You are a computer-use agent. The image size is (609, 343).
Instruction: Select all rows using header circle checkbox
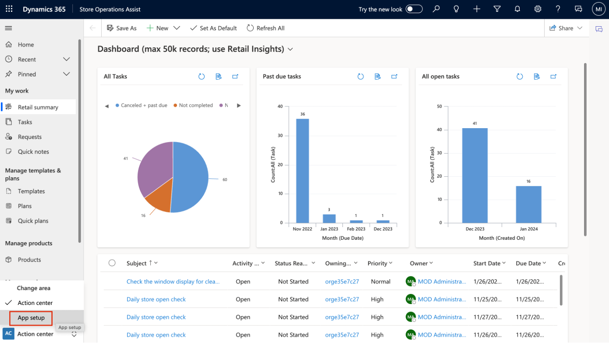click(112, 263)
